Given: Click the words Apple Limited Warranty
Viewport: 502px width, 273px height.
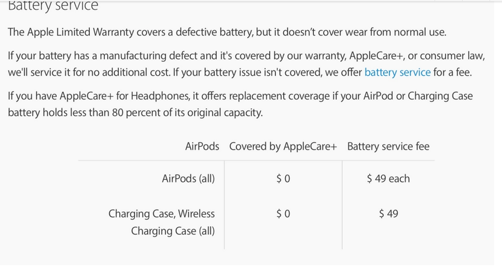Looking at the screenshot, I should (x=80, y=32).
